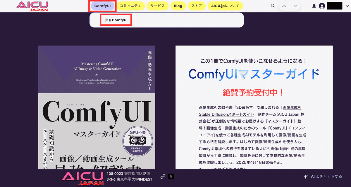Open the X social icon
Screen dimensions: 351x187
(x=171, y=176)
